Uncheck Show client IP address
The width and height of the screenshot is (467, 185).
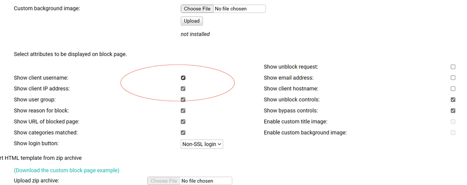[183, 89]
